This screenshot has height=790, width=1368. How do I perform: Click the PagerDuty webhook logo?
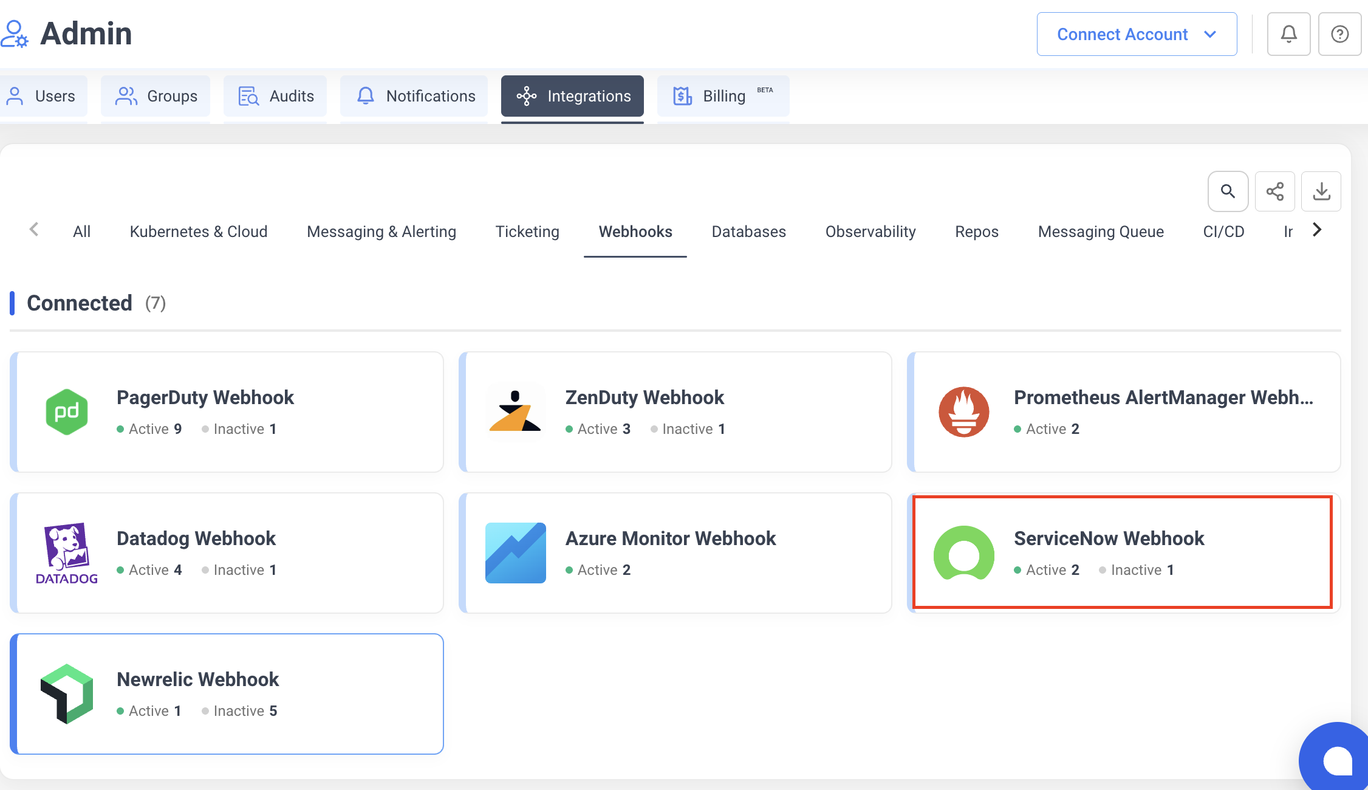point(67,412)
